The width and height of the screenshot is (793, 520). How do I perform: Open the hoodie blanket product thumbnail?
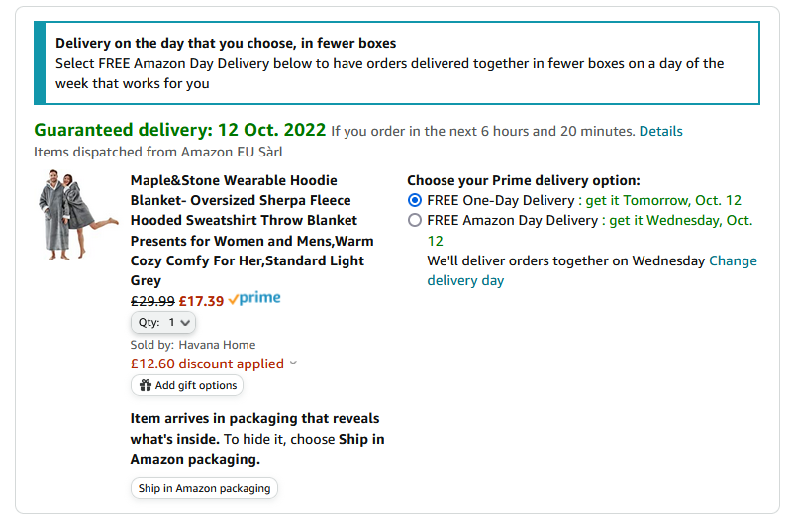(x=67, y=215)
